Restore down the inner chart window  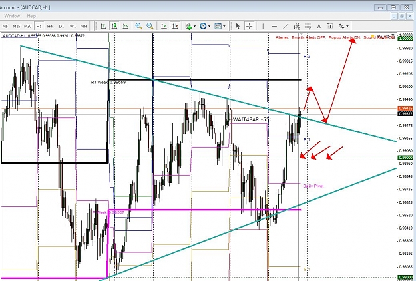(402, 16)
